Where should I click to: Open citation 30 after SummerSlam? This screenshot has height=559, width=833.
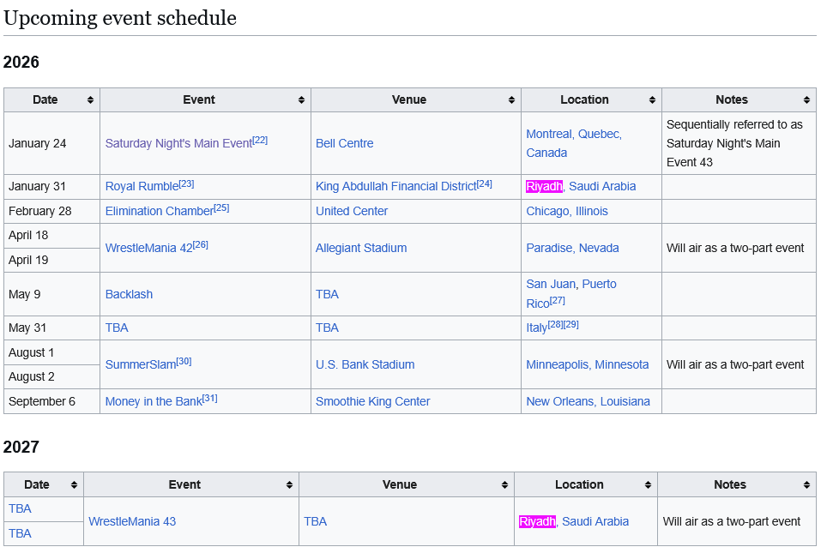tap(184, 362)
